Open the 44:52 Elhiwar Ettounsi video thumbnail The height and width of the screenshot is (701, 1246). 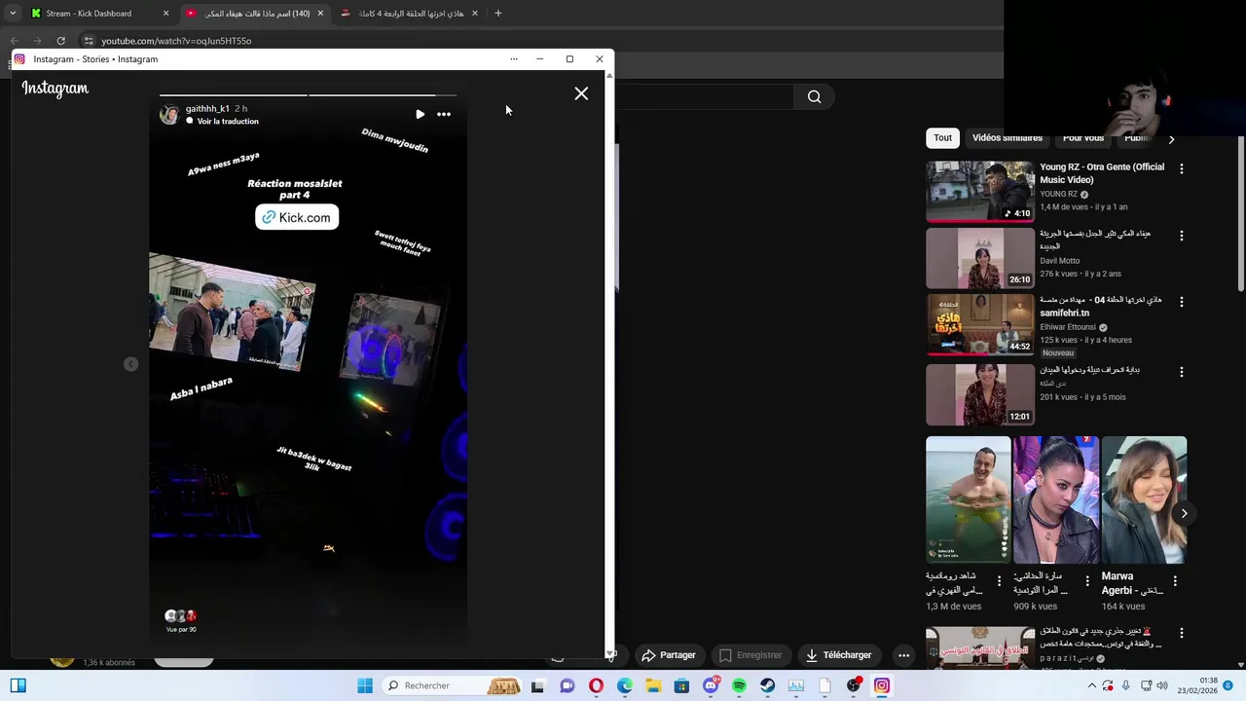(980, 324)
